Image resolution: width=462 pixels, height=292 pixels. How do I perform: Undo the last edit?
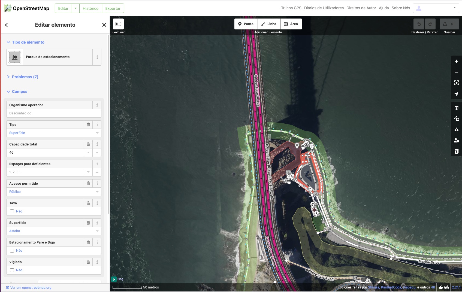tap(419, 24)
